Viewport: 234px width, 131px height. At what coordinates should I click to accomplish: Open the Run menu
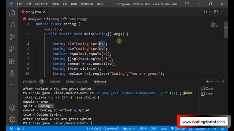click(74, 4)
